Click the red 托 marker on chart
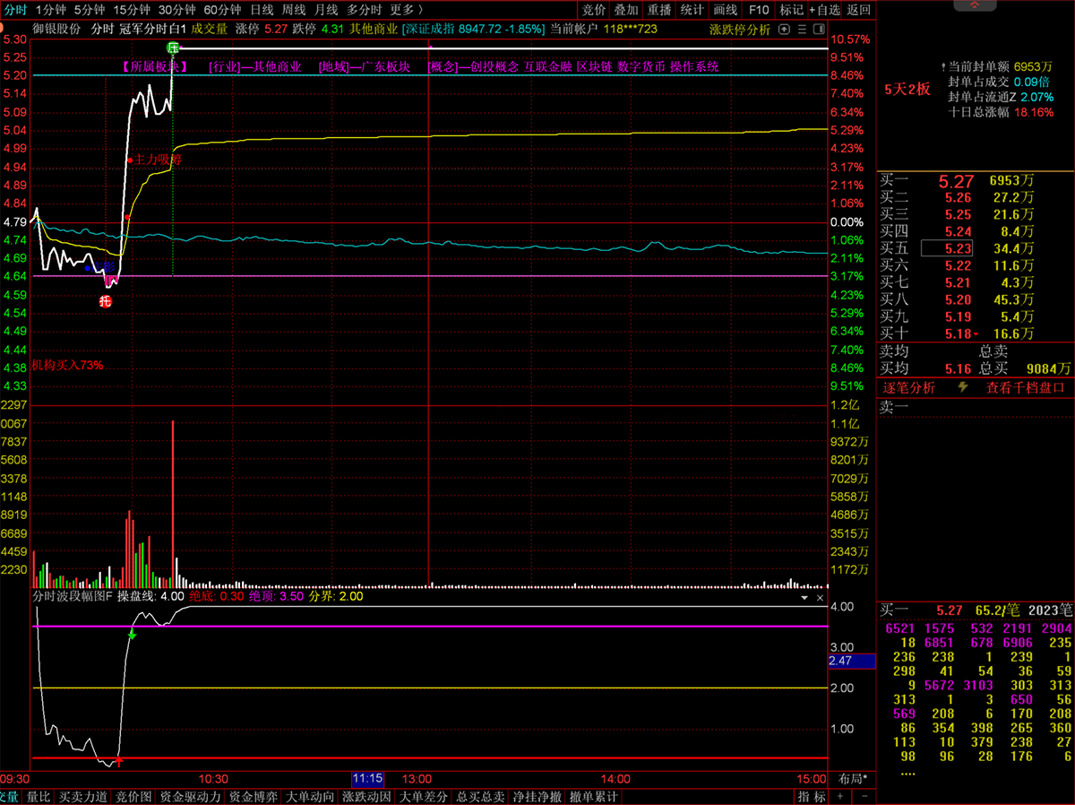This screenshot has height=805, width=1075. tap(106, 301)
